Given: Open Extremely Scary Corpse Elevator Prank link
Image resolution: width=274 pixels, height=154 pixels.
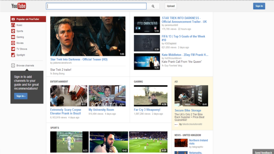Looking at the screenshot, I should pos(66,111).
